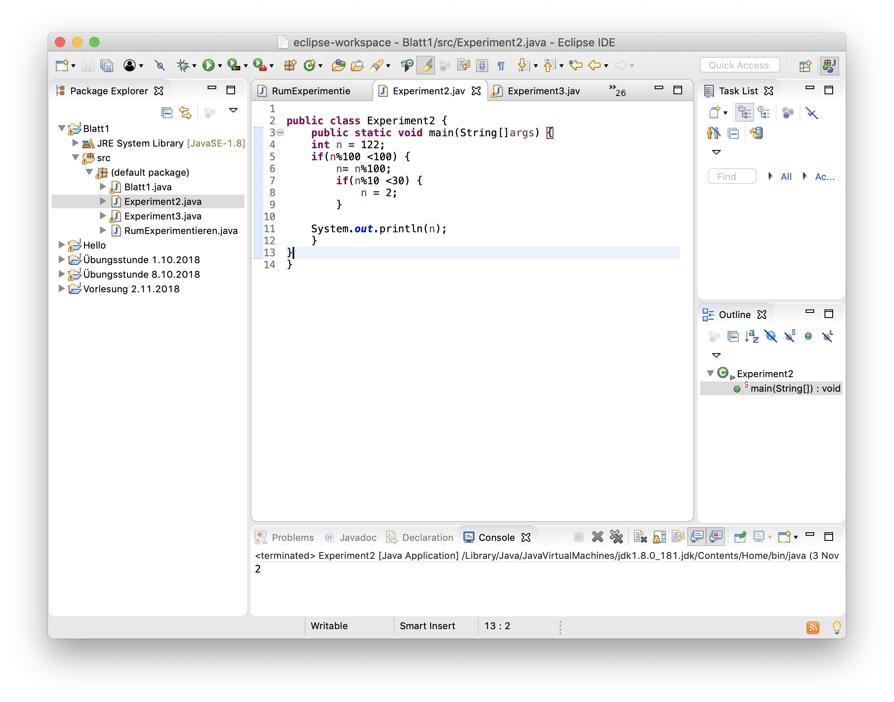Toggle Mark Occurrences highlighter button
This screenshot has height=702, width=894.
(x=426, y=65)
